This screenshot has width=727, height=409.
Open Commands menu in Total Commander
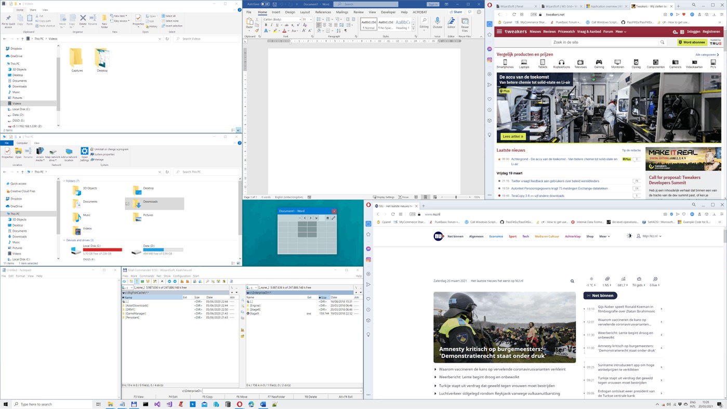click(147, 276)
